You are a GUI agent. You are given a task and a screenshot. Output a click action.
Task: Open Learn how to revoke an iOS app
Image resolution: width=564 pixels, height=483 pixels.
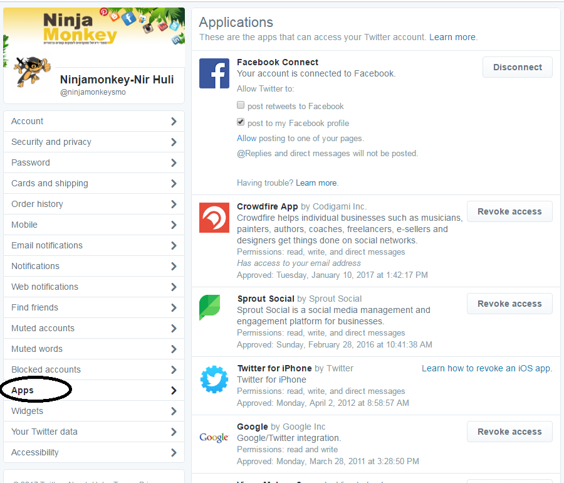486,368
